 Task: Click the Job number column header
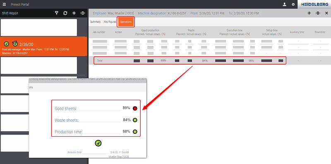click(99, 32)
